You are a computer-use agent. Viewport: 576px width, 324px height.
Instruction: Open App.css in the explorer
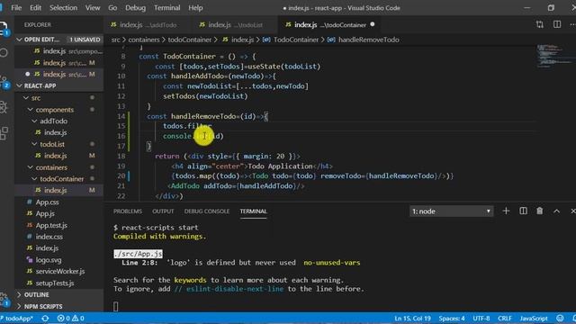47,202
